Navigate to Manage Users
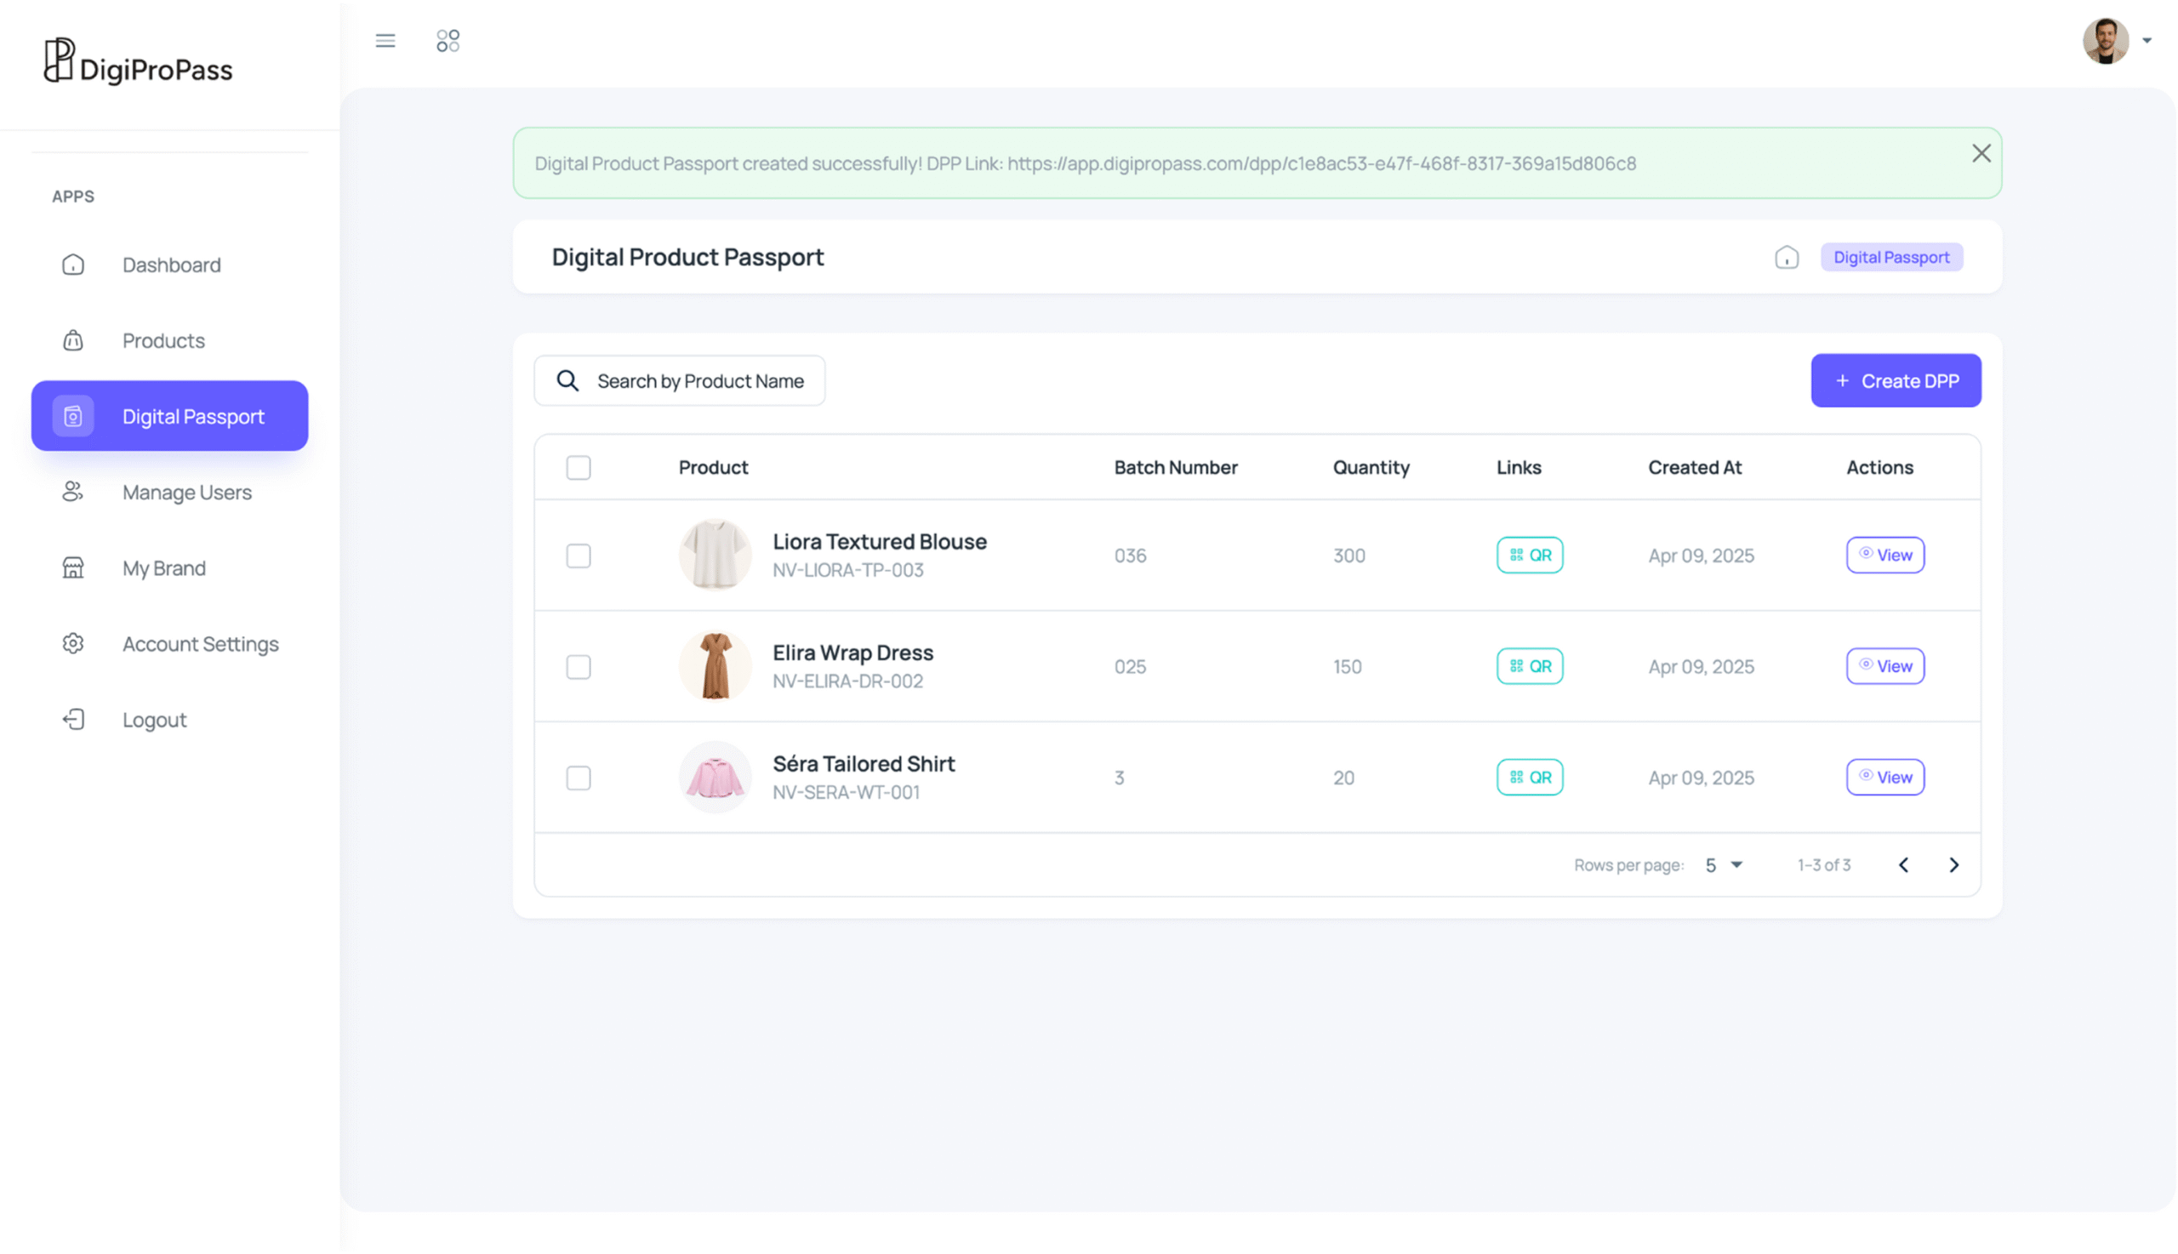Image resolution: width=2178 pixels, height=1254 pixels. point(186,492)
